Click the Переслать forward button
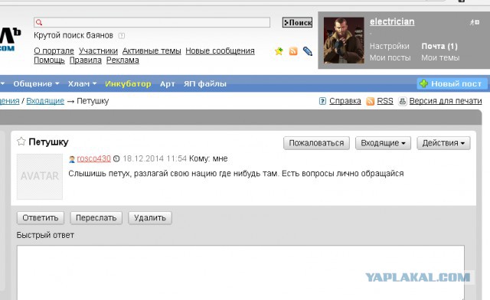The width and height of the screenshot is (490, 300). (96, 218)
